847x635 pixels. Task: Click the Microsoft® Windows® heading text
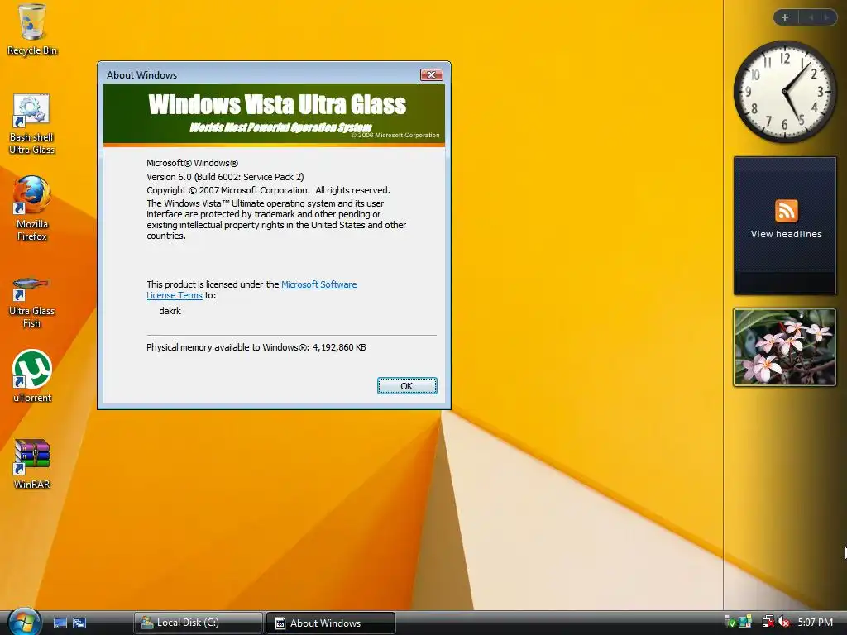click(x=192, y=163)
